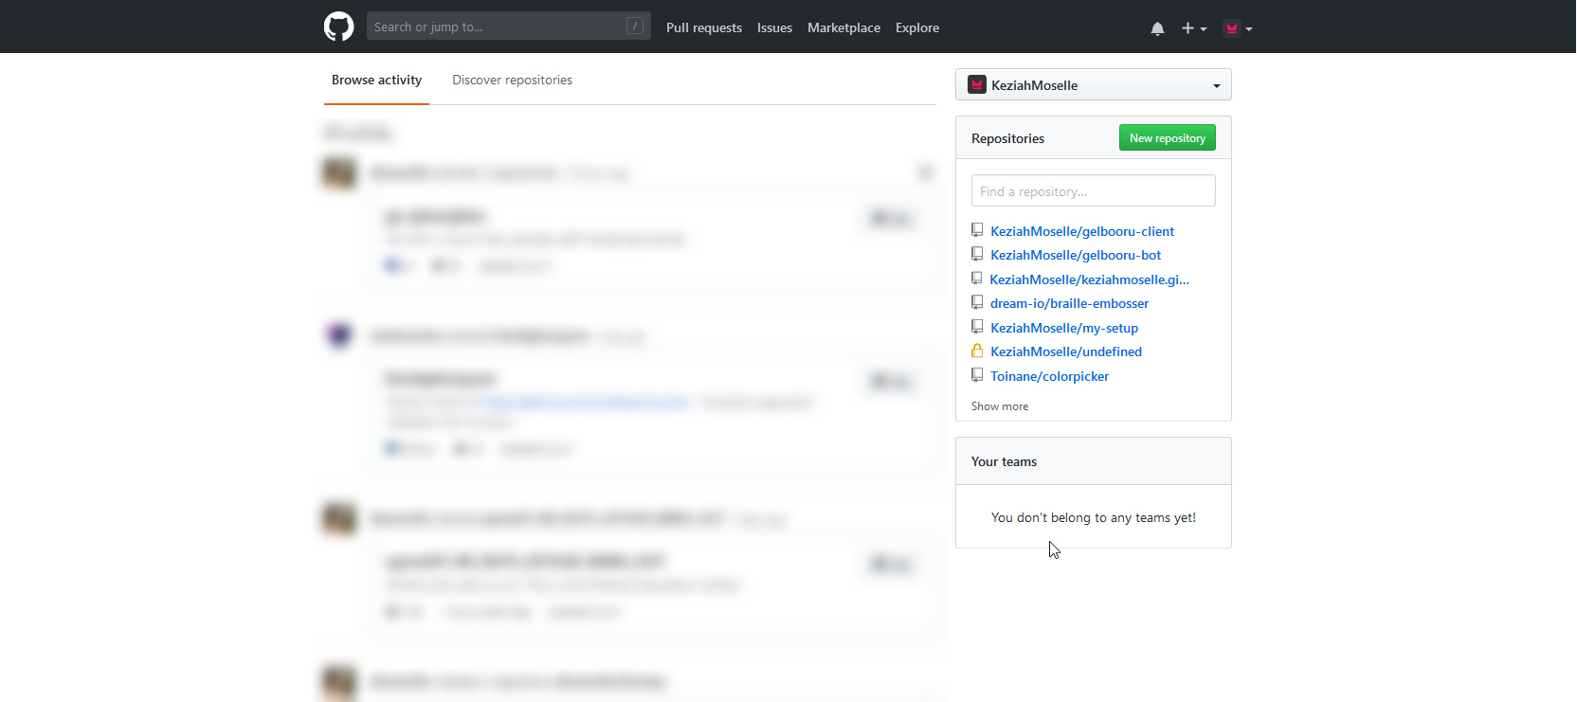The width and height of the screenshot is (1577, 702).
Task: Go to Marketplace
Action: pyautogui.click(x=843, y=27)
